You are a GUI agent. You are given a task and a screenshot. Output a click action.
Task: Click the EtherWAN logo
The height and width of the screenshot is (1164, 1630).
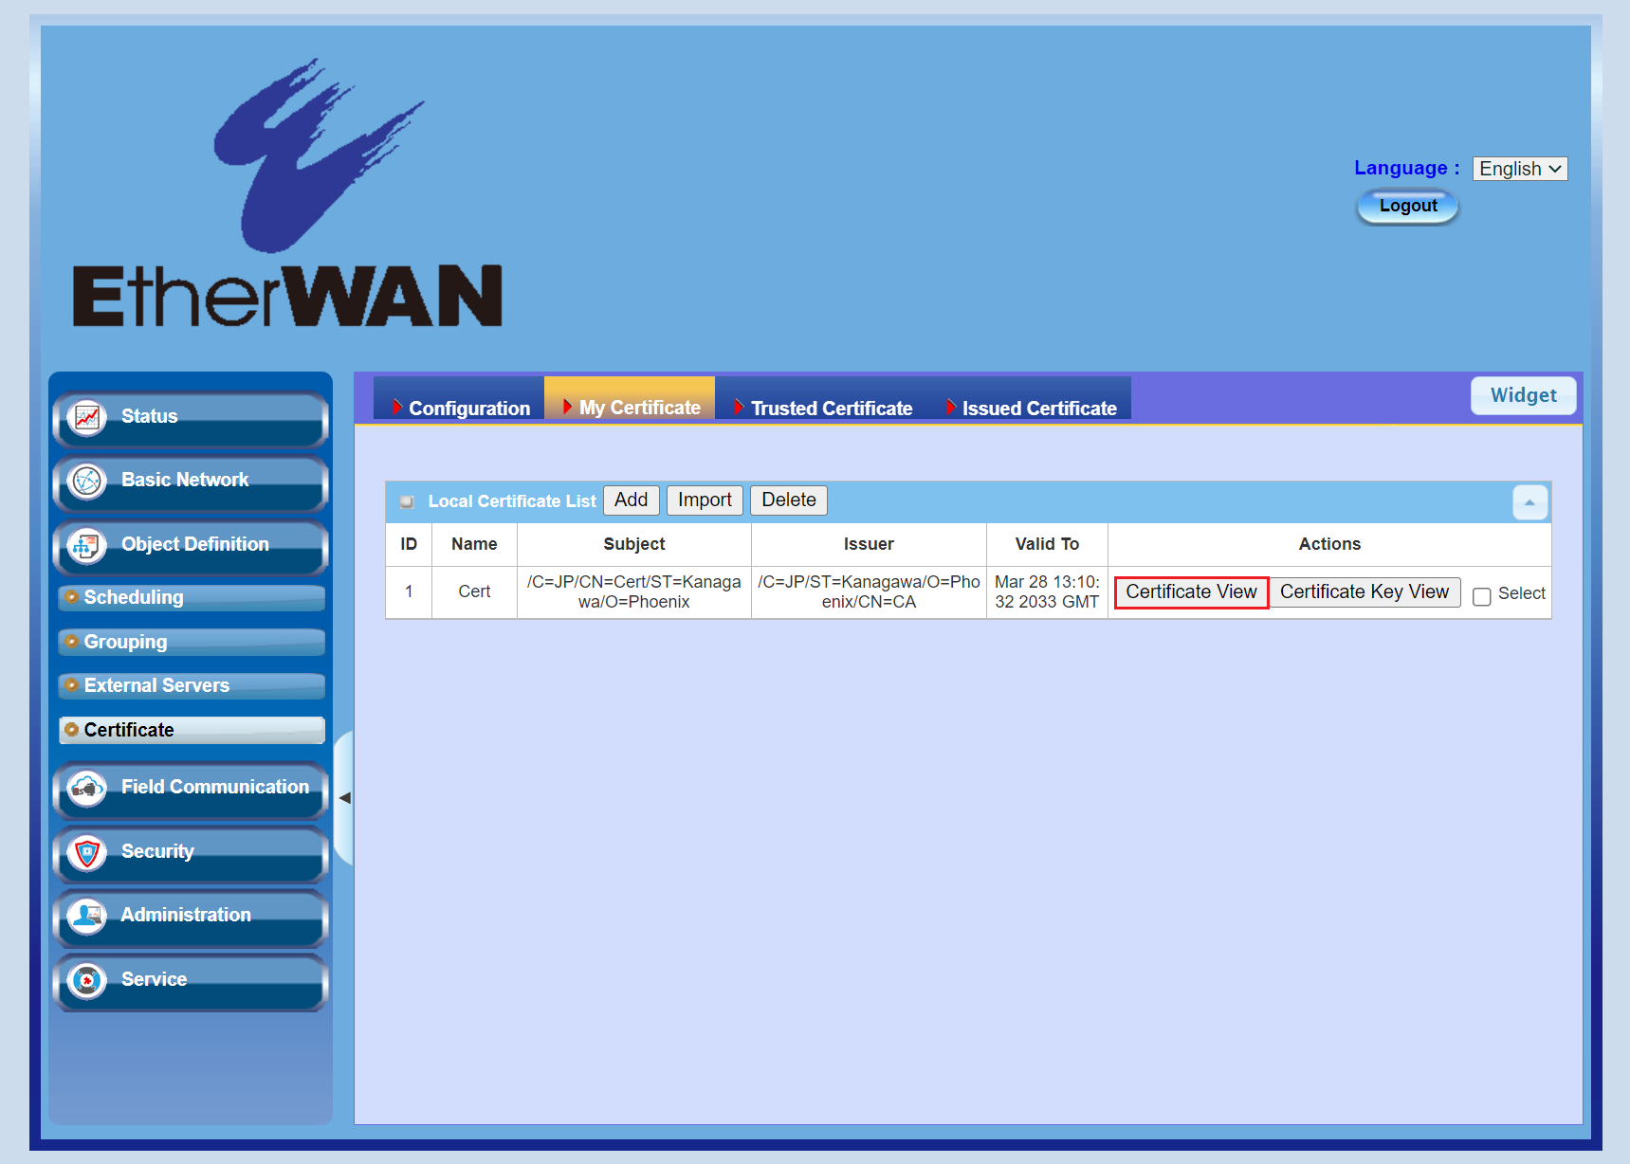tap(287, 194)
